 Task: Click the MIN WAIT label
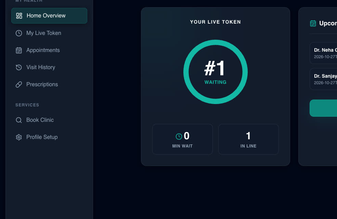[182, 146]
